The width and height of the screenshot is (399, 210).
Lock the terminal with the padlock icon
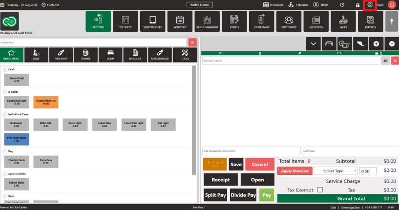[358, 5]
